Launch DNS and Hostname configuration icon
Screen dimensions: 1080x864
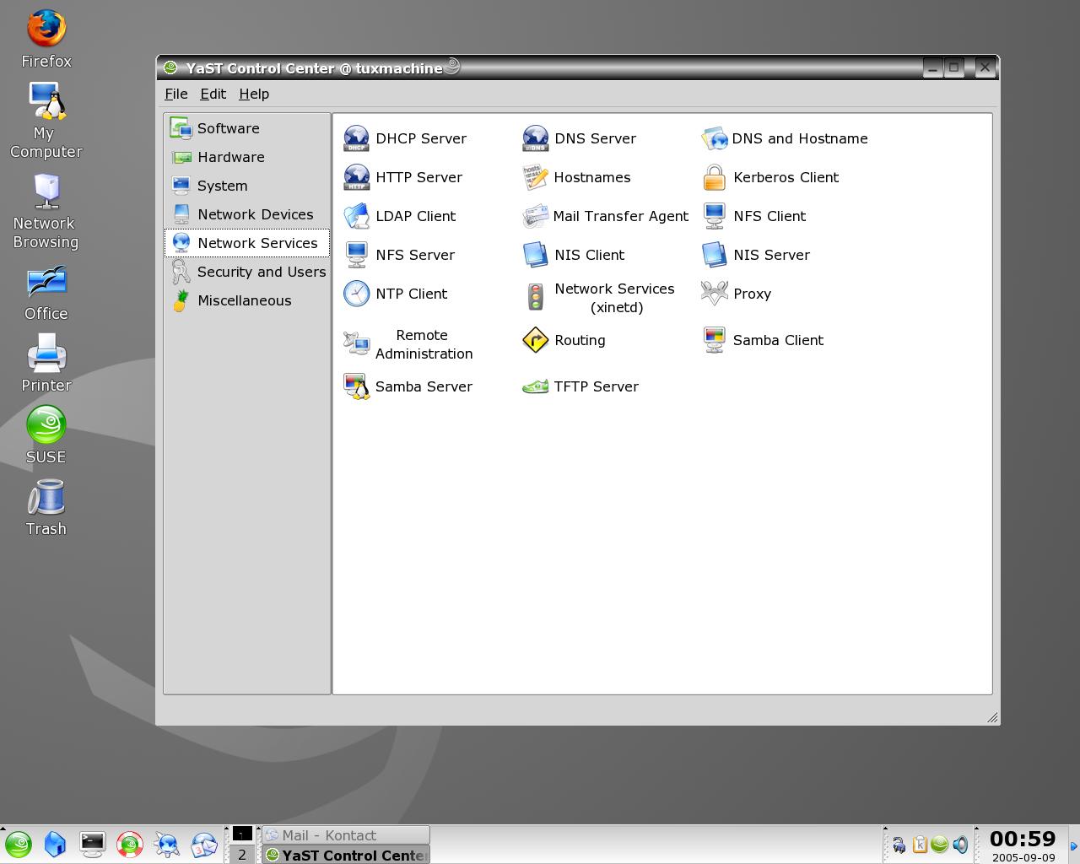(715, 138)
